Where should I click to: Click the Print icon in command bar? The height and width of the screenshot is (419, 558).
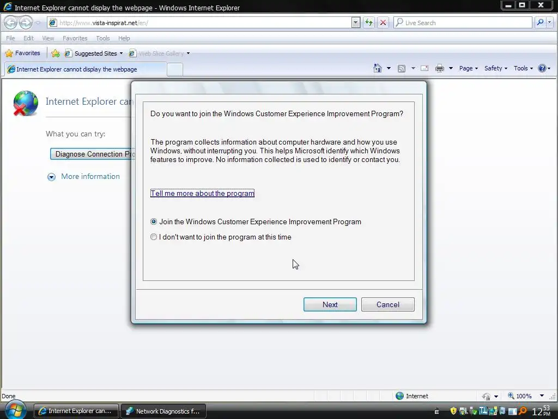[x=440, y=68]
